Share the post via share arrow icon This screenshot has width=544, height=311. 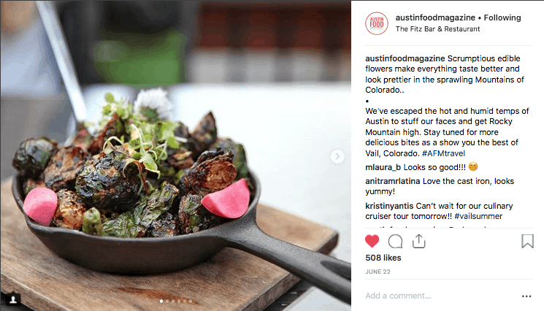[x=418, y=242]
